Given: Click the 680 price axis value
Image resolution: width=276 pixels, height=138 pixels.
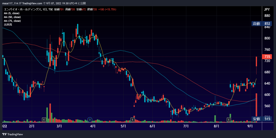Looking at the screenshot, I should [267, 72].
